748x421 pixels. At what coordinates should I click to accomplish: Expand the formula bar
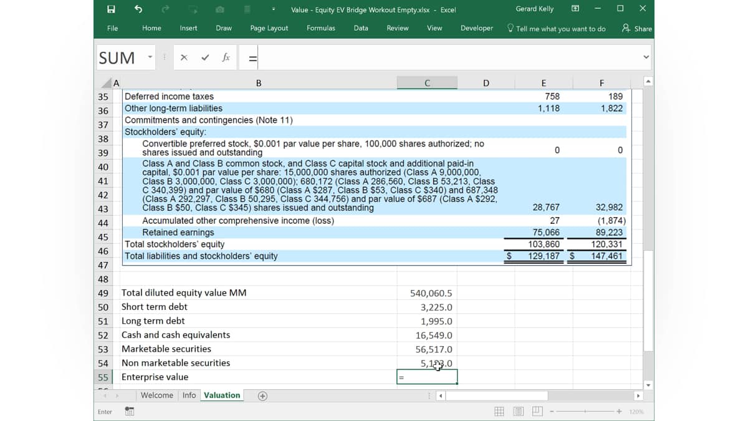click(x=646, y=57)
